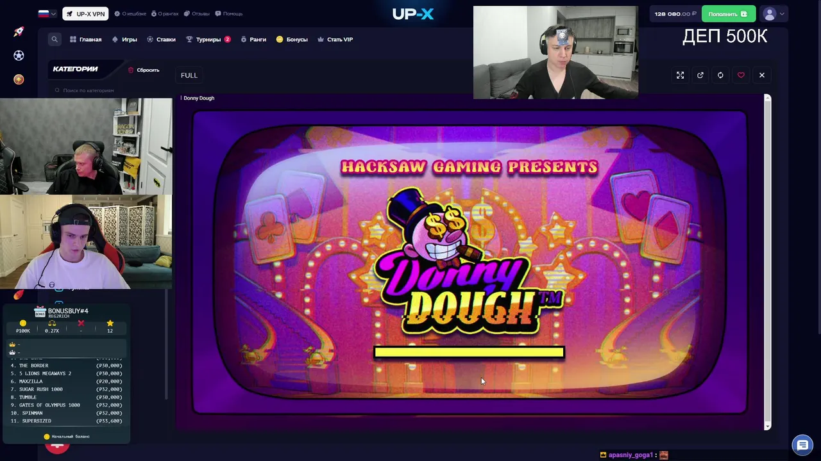821x461 pixels.
Task: Click the scales 0.27X multiplier icon
Action: [52, 323]
